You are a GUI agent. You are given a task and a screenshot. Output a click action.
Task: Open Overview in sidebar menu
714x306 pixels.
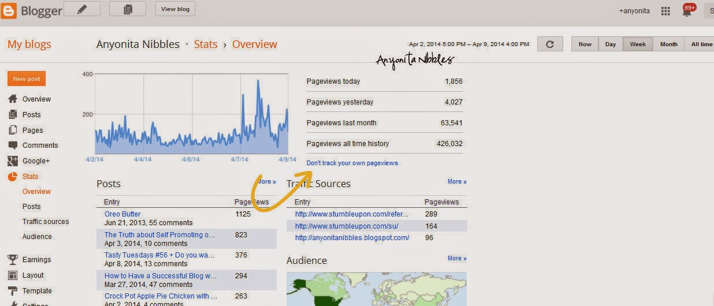(x=36, y=99)
